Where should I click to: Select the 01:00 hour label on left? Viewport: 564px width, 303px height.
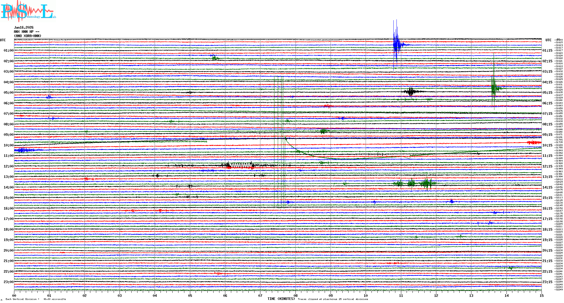(8, 50)
